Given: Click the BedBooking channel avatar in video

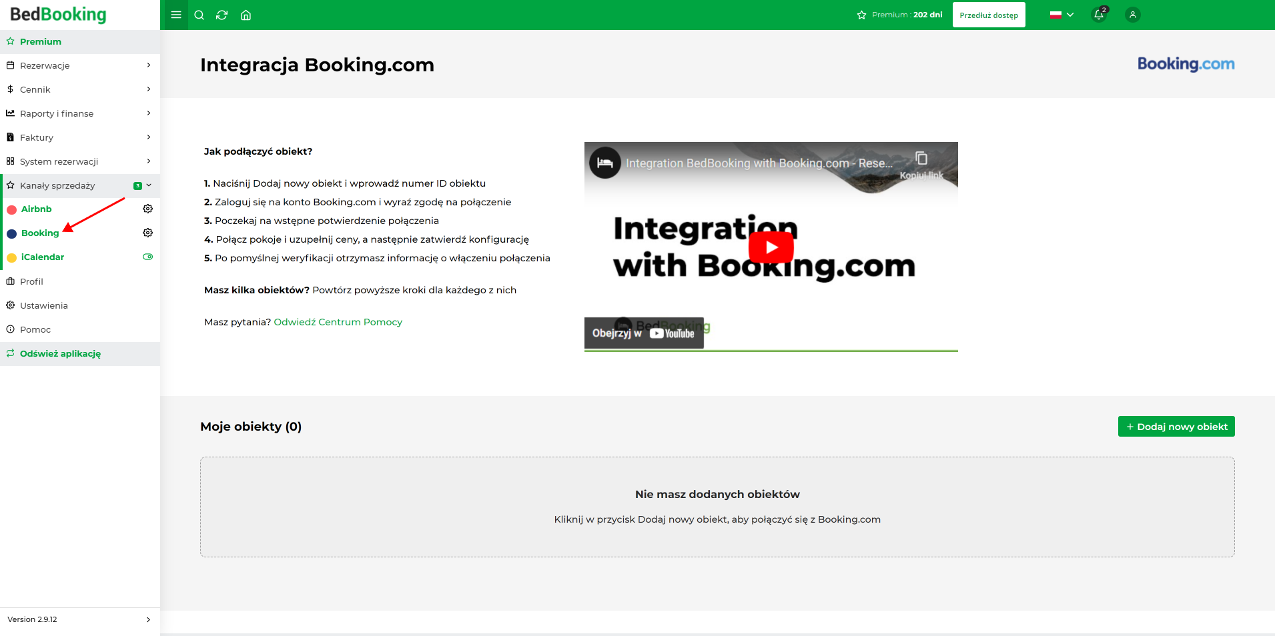Looking at the screenshot, I should click(605, 163).
